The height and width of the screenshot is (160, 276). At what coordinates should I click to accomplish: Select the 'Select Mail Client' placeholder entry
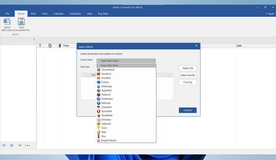126,65
